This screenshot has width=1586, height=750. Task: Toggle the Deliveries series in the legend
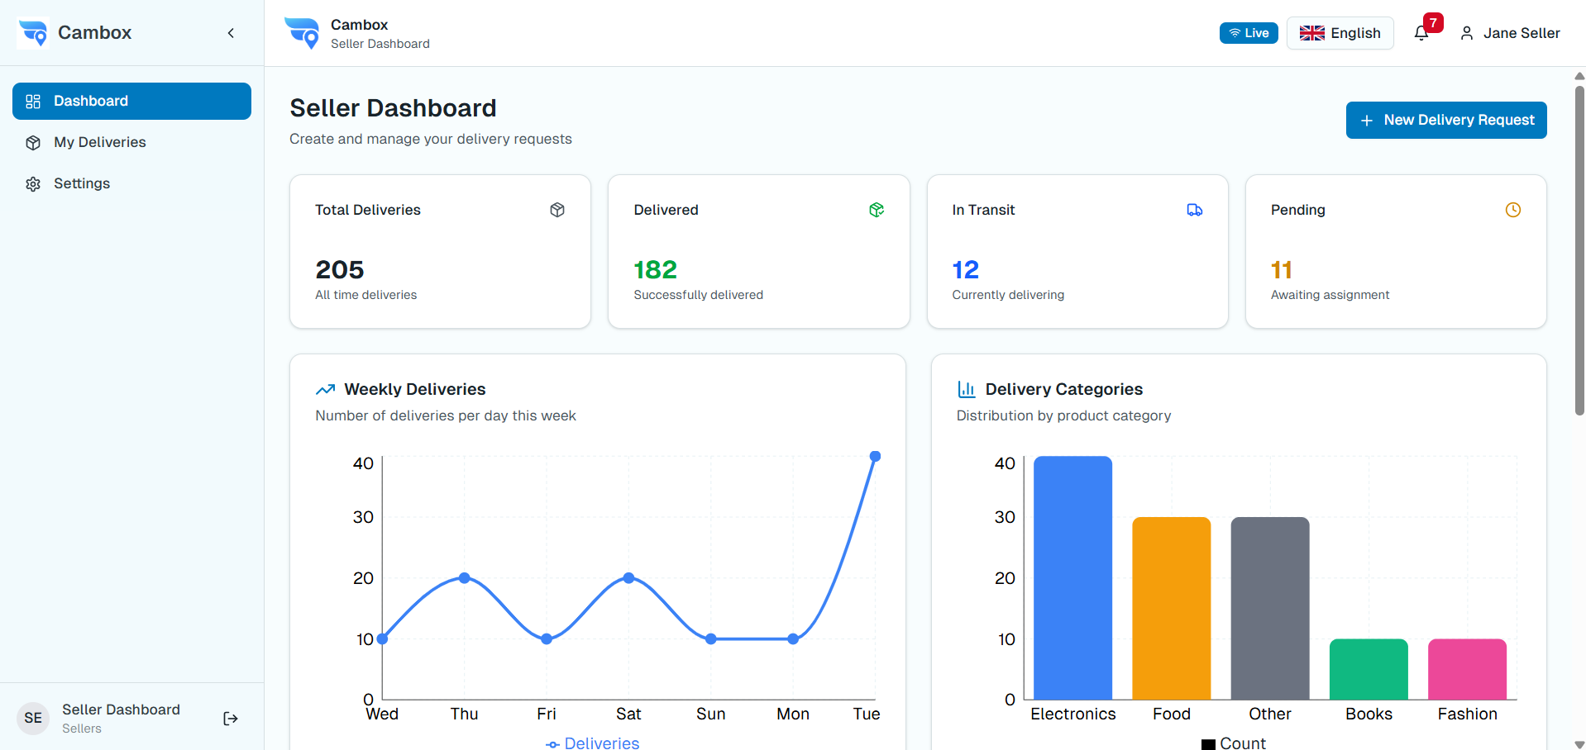pyautogui.click(x=592, y=743)
